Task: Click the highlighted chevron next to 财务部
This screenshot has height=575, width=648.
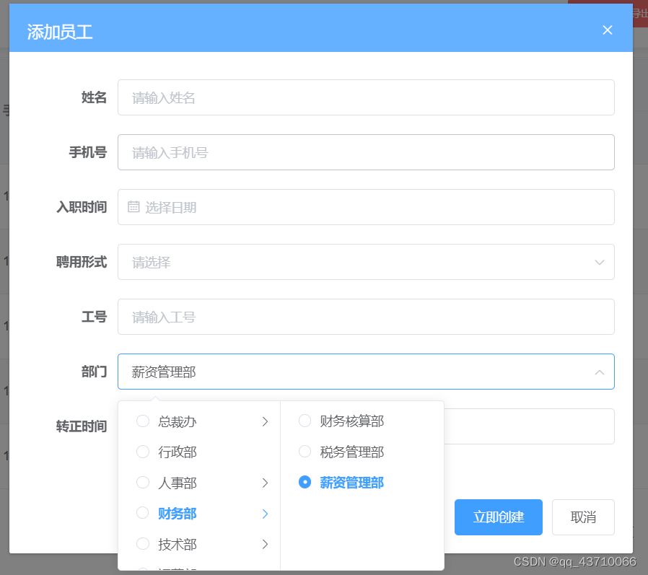Action: click(x=266, y=513)
